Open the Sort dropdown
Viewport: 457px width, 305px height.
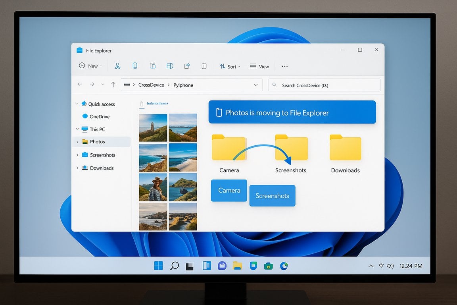point(230,66)
